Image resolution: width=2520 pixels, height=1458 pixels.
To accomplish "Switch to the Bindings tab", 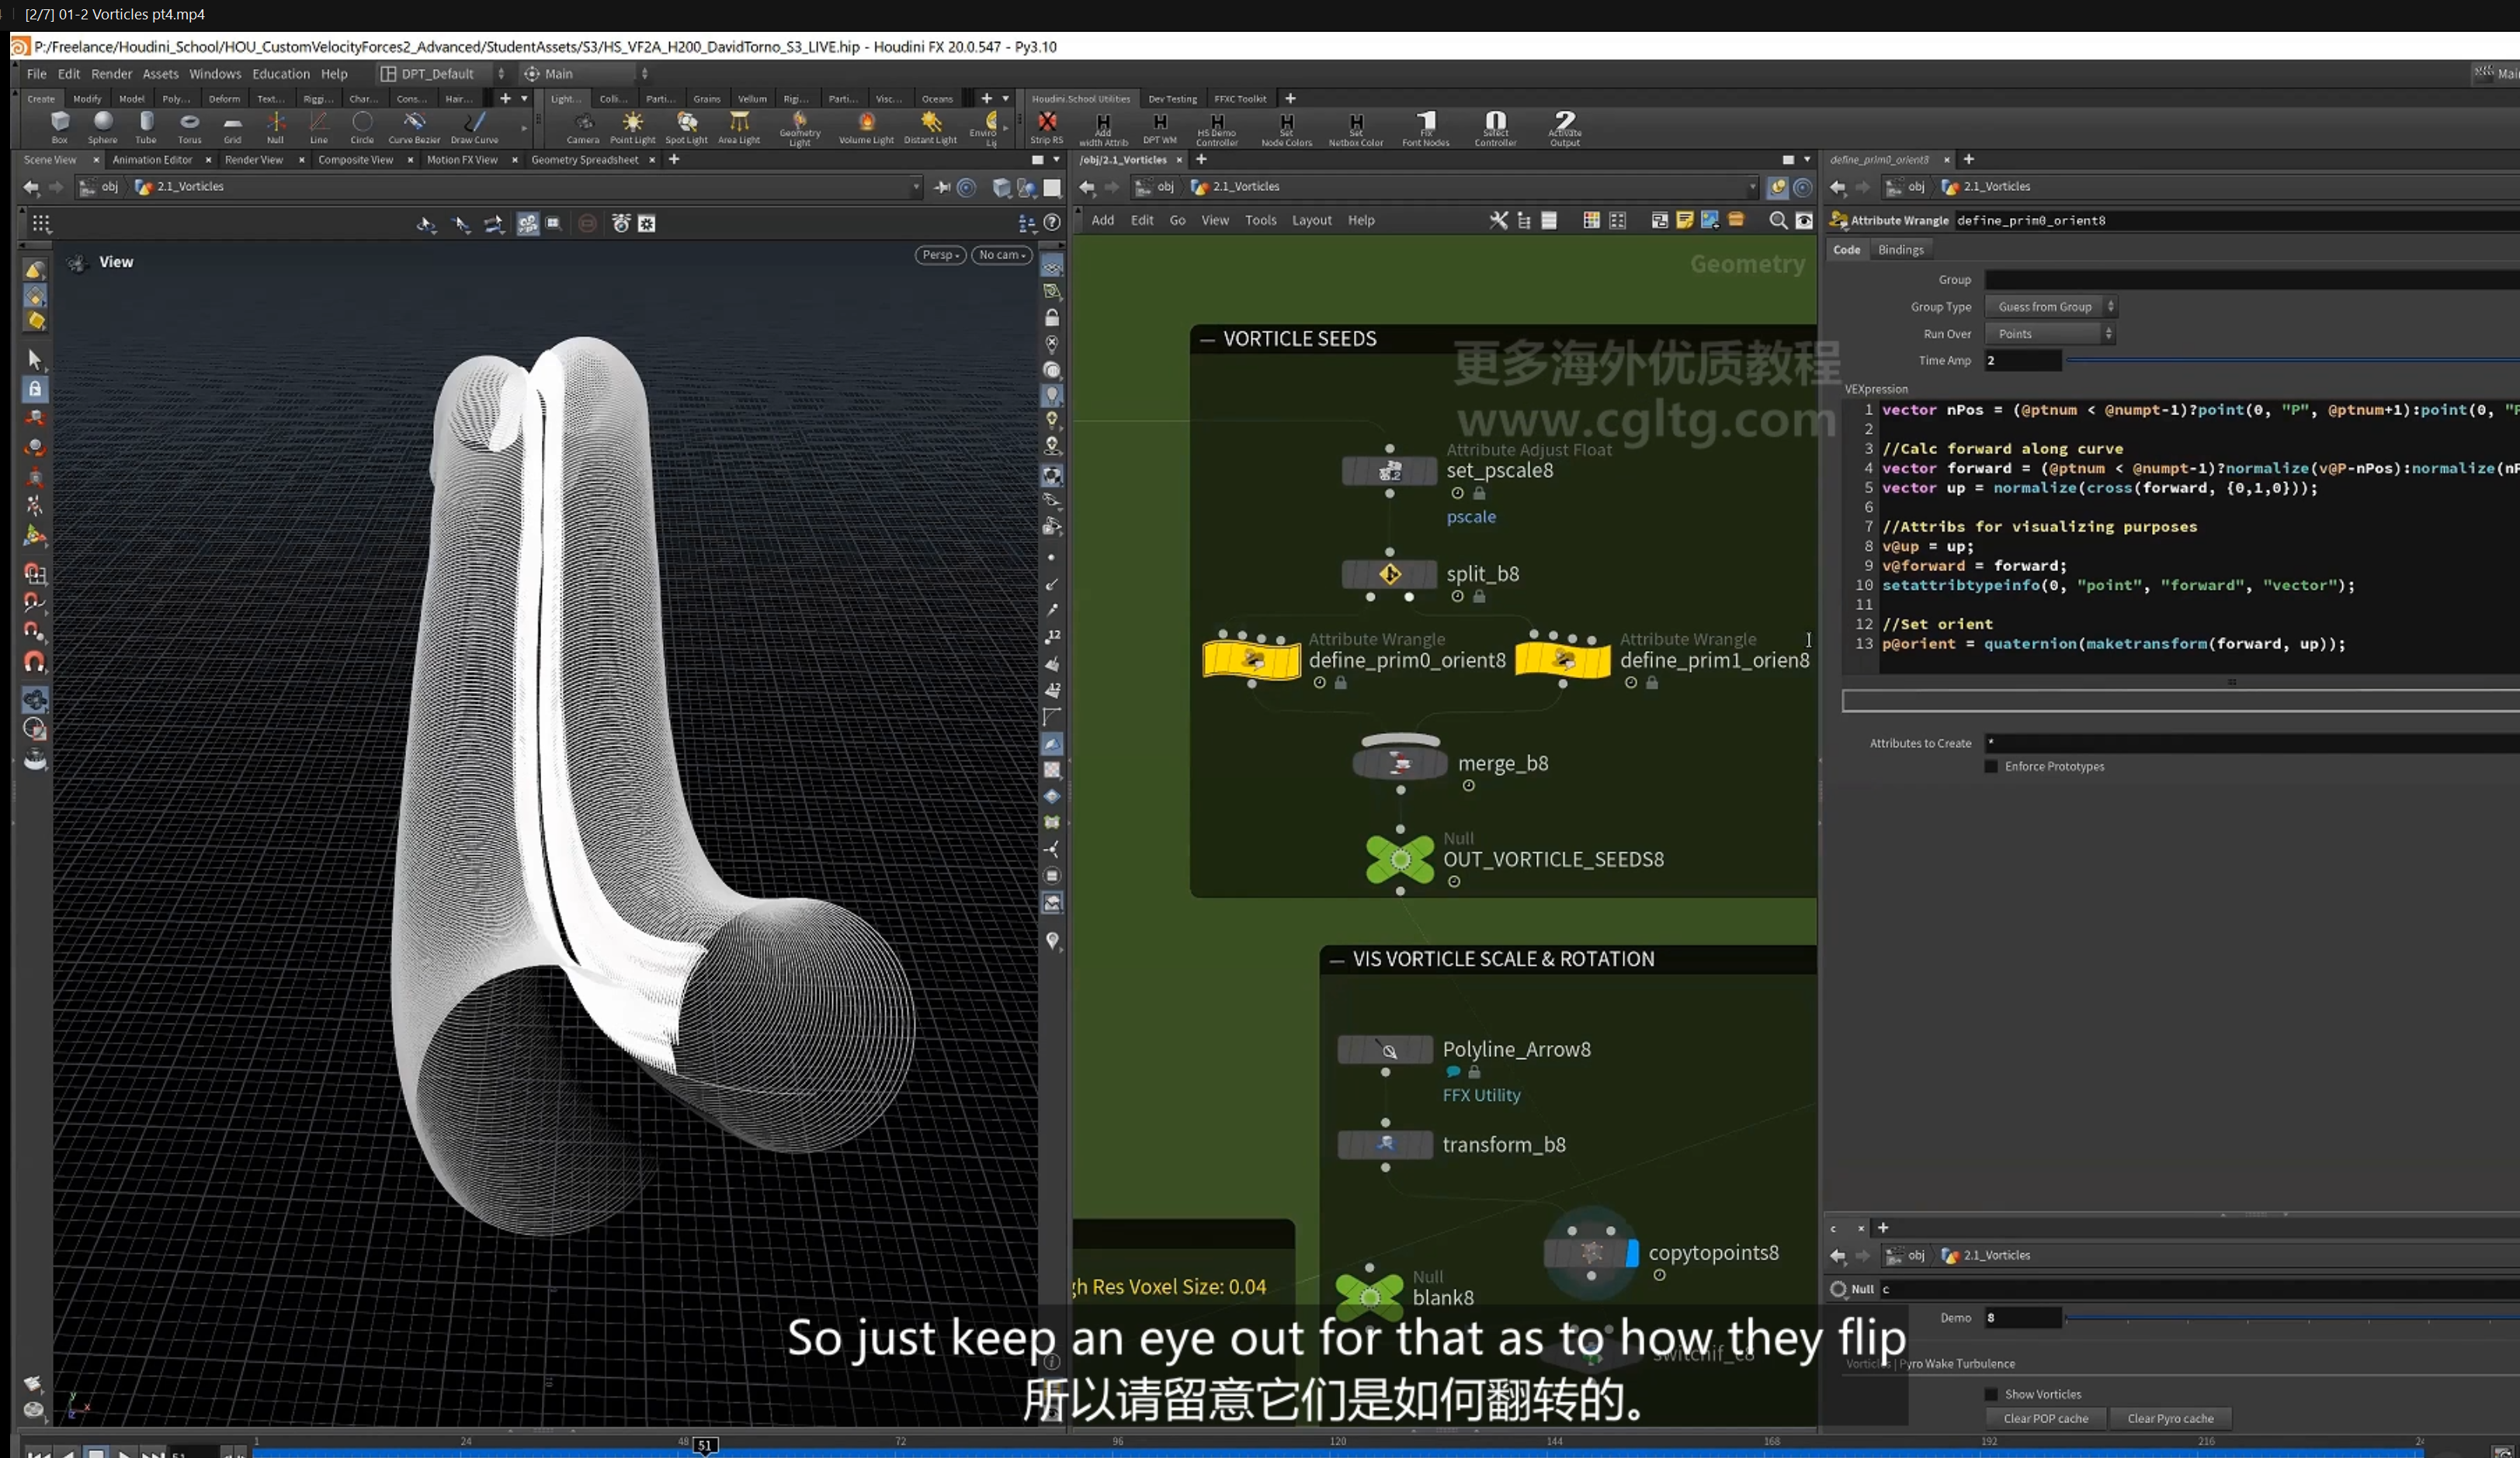I will click(1900, 250).
